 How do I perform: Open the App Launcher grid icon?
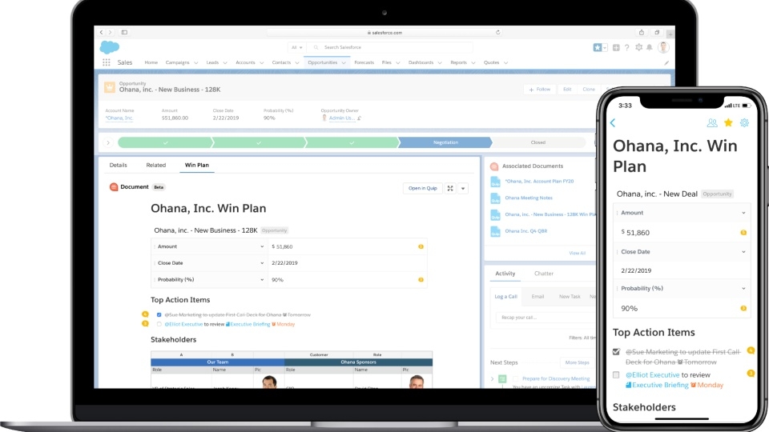107,62
